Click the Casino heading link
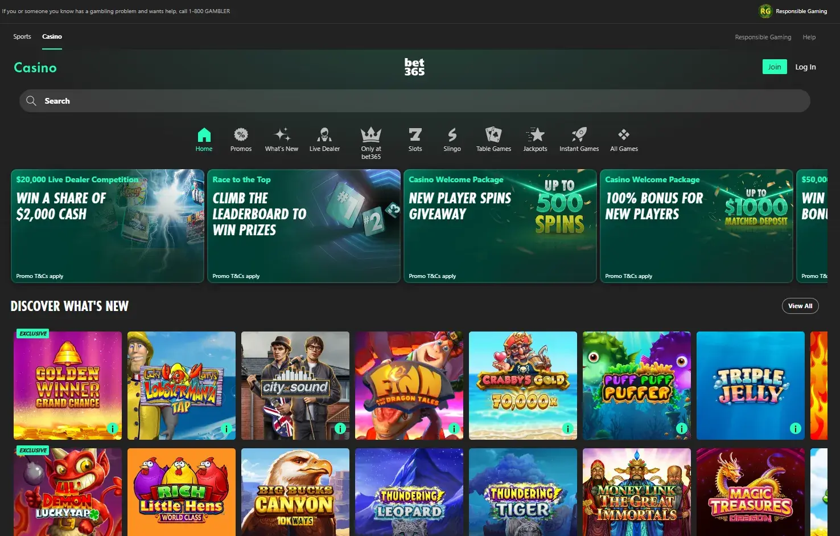The image size is (840, 536). [35, 68]
